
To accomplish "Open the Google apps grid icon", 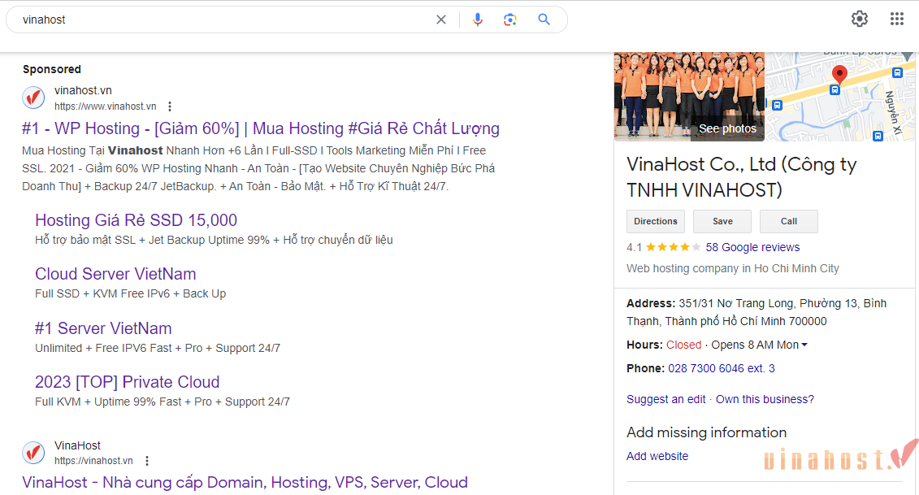I will tap(897, 19).
